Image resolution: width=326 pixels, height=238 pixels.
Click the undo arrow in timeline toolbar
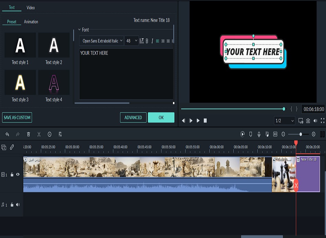click(7, 135)
